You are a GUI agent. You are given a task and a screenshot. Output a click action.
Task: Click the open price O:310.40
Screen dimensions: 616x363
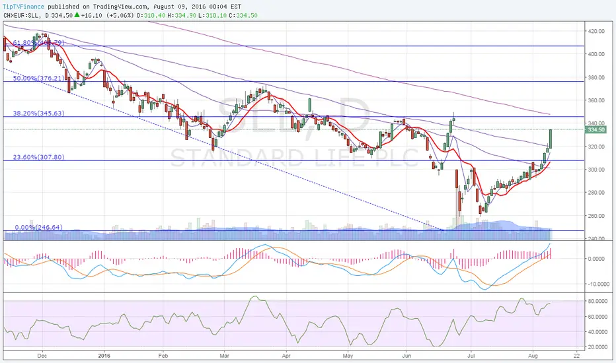pos(150,15)
